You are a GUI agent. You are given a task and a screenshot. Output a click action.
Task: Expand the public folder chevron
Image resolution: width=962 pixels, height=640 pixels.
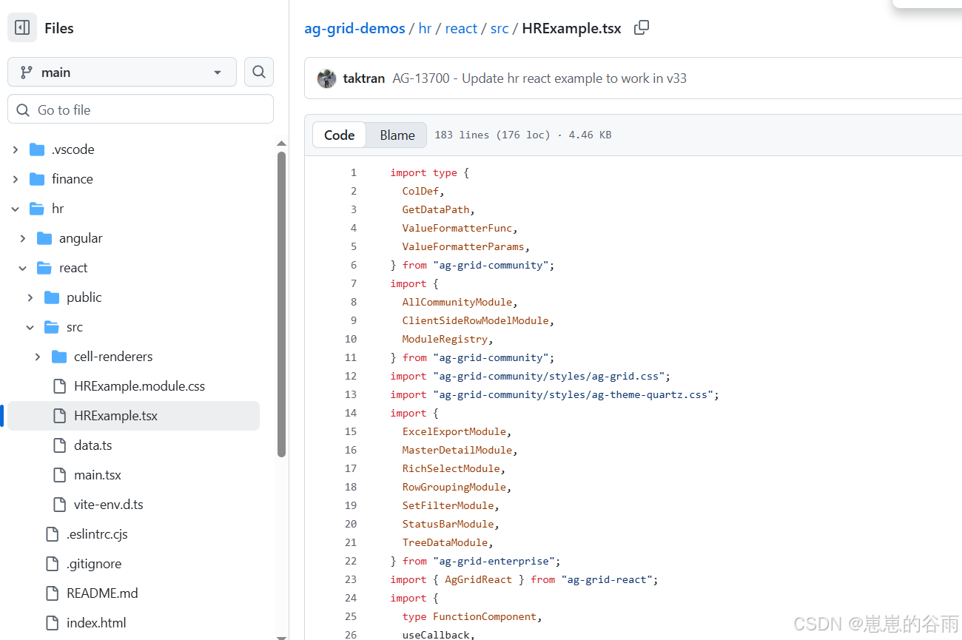30,297
